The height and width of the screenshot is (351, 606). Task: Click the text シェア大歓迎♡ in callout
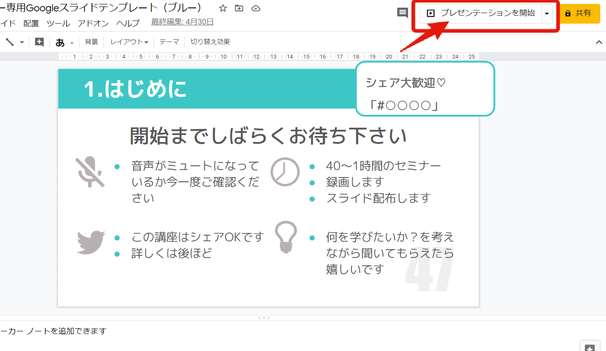406,83
